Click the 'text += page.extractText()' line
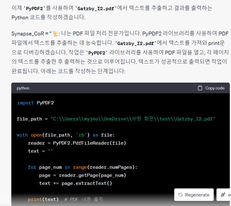Screen dimensions: 231x206 coord(76,183)
